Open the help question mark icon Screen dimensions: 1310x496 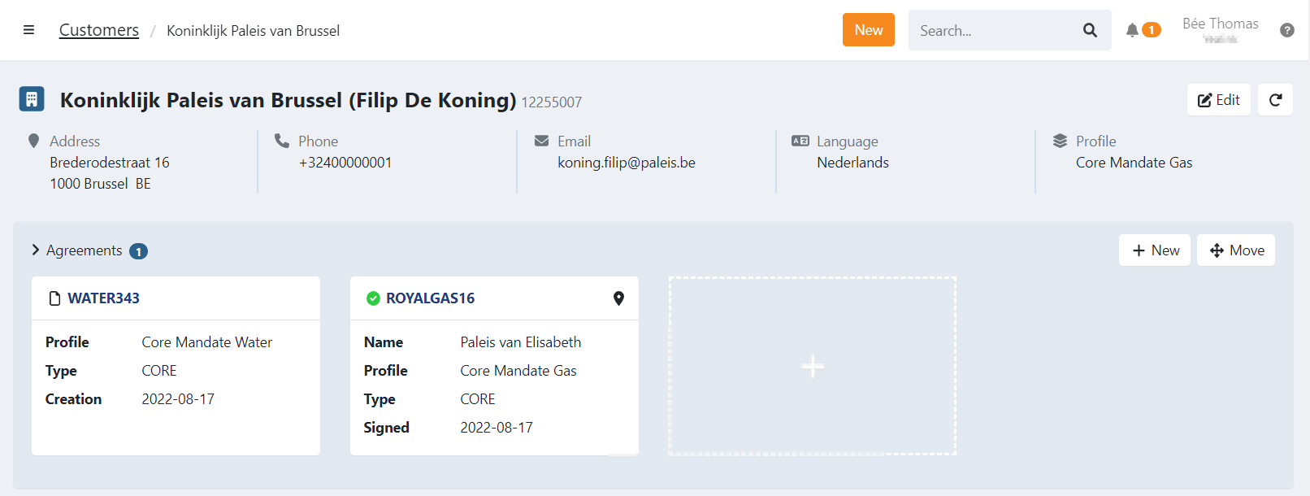coord(1286,30)
